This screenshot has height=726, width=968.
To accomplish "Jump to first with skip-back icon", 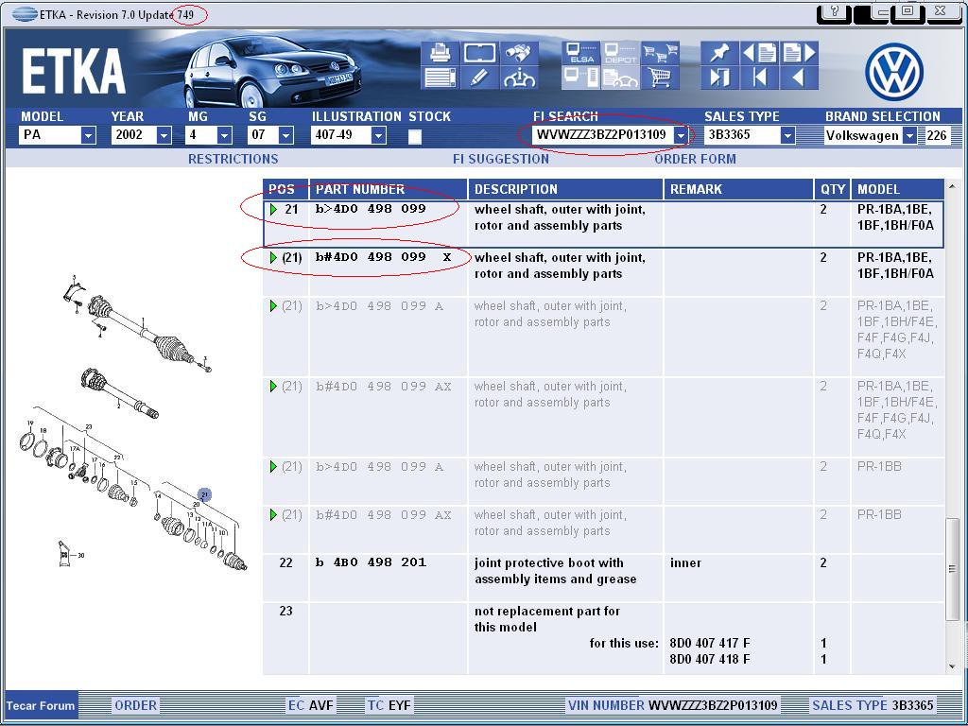I will [x=759, y=78].
